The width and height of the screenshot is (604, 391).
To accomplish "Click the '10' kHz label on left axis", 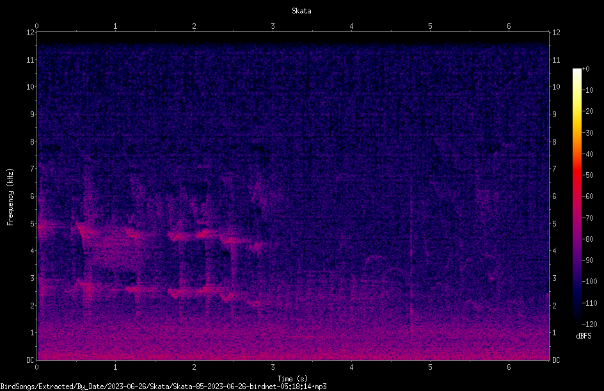I will 30,87.
